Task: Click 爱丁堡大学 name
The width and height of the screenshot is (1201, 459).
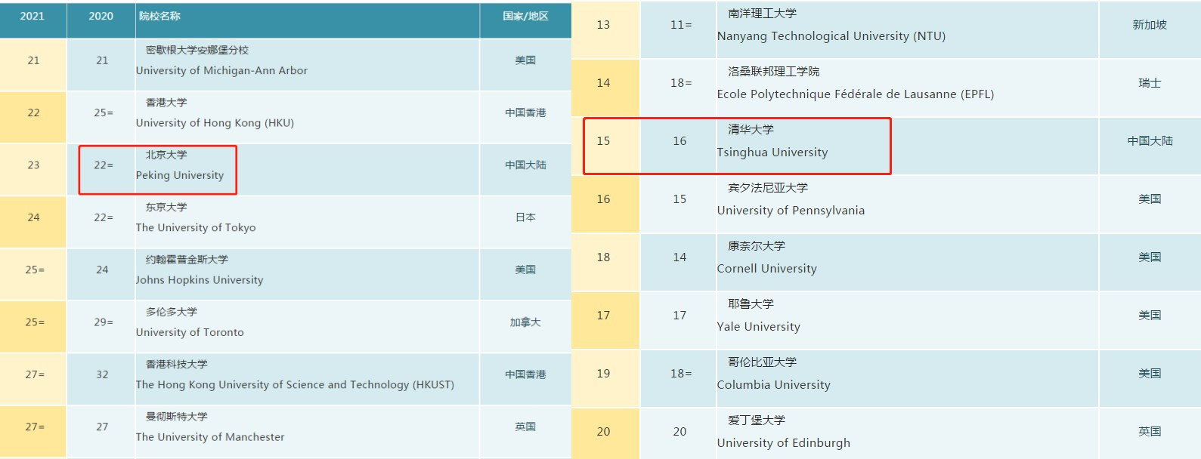Action: pos(757,420)
